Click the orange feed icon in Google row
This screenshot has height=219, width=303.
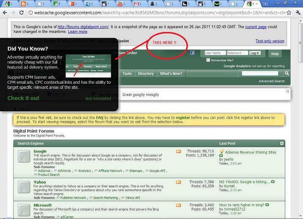(178, 151)
